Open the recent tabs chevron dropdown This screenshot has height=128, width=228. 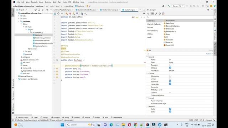point(140,10)
